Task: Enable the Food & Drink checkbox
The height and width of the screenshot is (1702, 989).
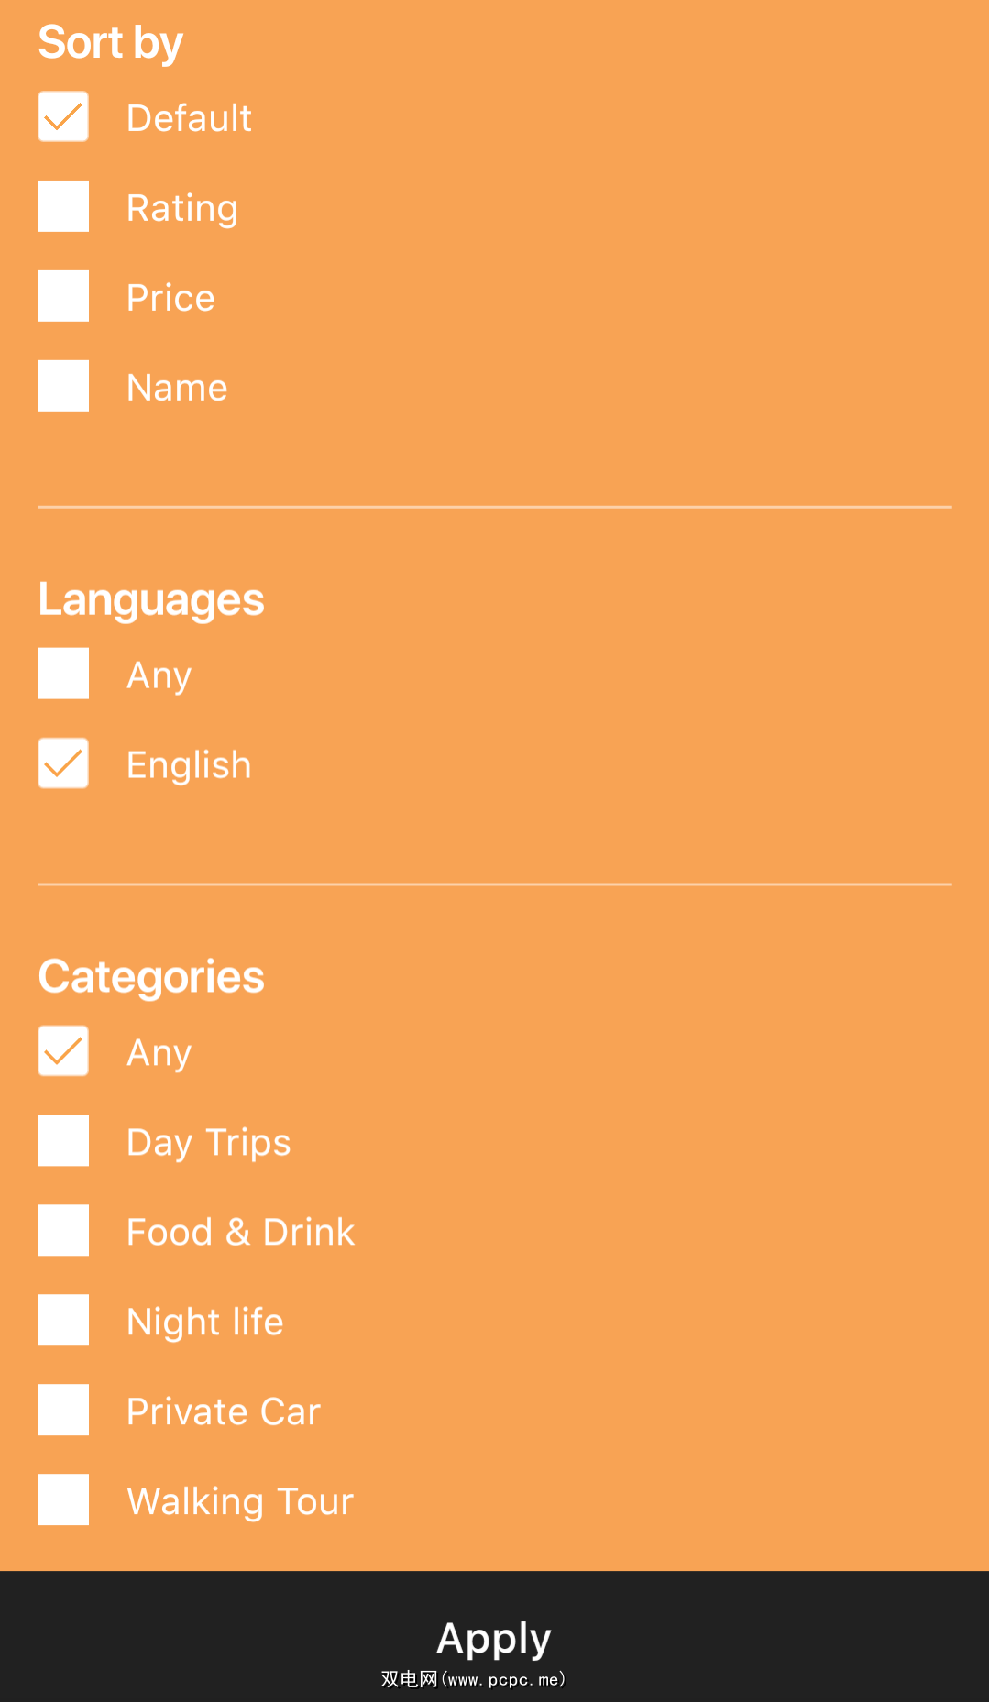Action: click(x=63, y=1231)
